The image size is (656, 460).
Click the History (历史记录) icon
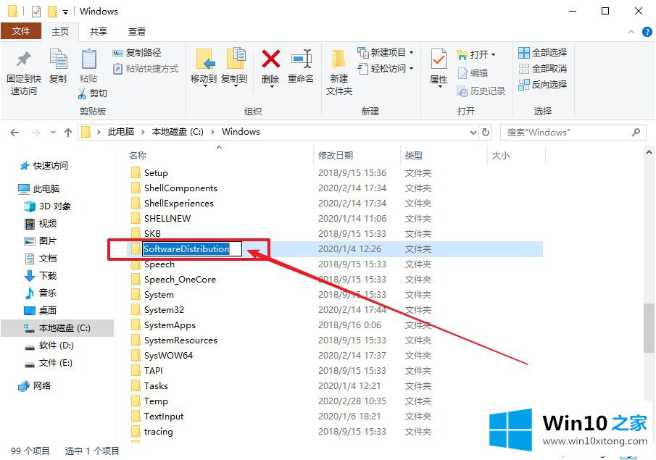click(462, 91)
